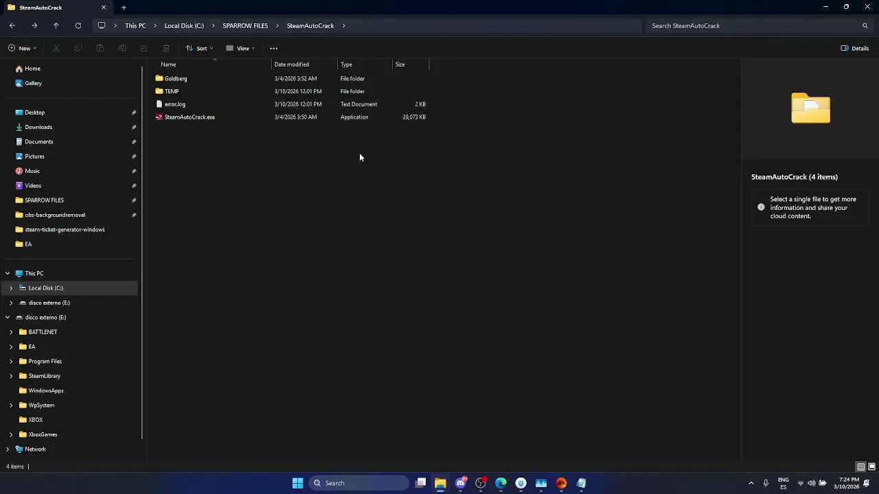Open the EA app taskbar icon

[x=561, y=483]
